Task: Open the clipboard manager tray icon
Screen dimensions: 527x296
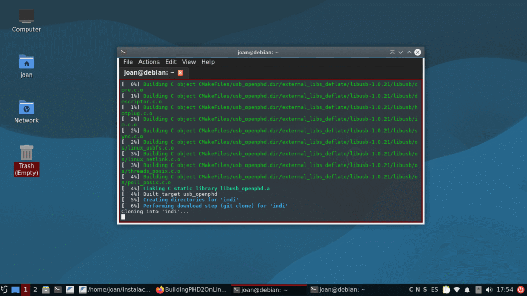Action: (446, 290)
